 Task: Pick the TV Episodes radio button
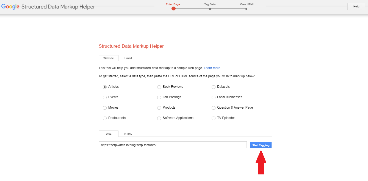click(214, 118)
